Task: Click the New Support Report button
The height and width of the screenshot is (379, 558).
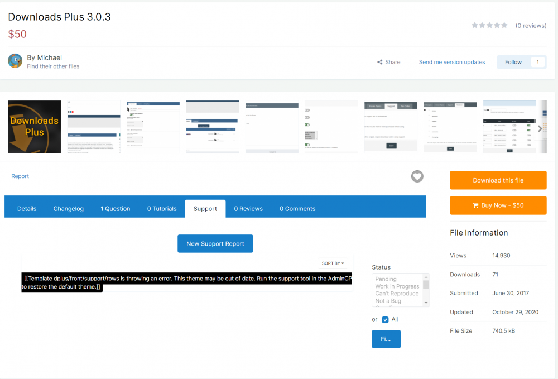Action: 215,244
